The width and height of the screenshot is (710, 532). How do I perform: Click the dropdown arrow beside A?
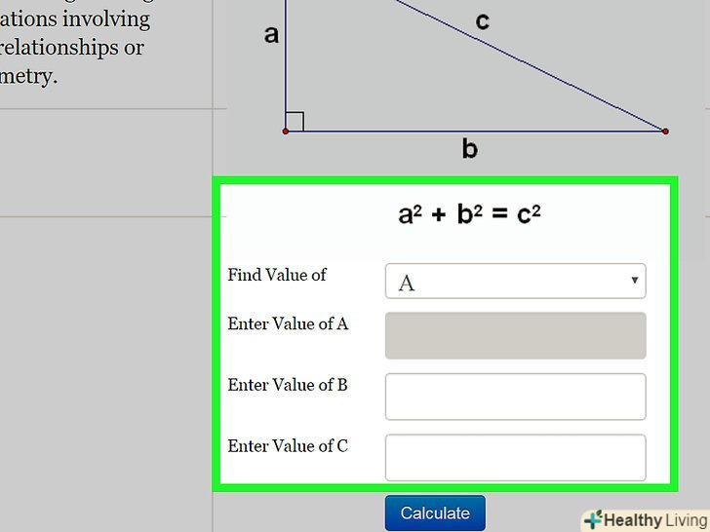634,282
